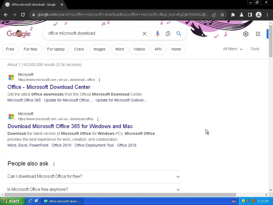Bookmark this page with the star icon
273x205 pixels.
coord(222,15)
